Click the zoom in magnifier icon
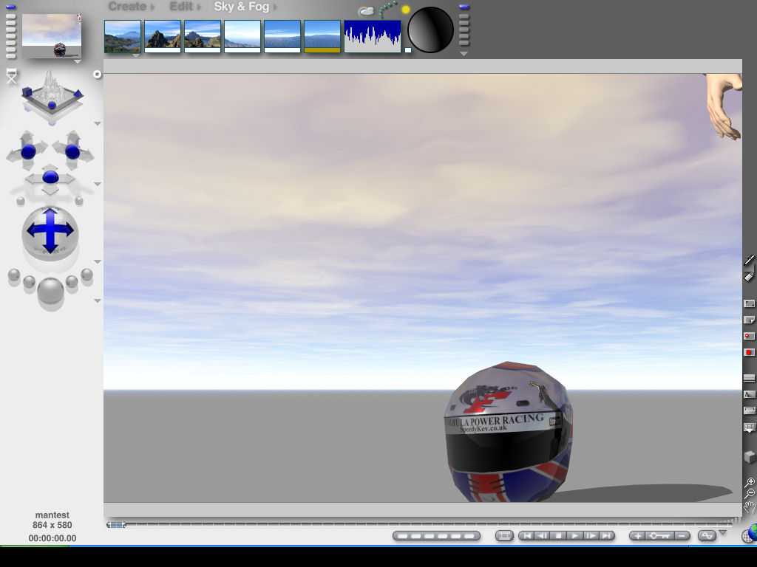This screenshot has height=567, width=757. (x=750, y=481)
